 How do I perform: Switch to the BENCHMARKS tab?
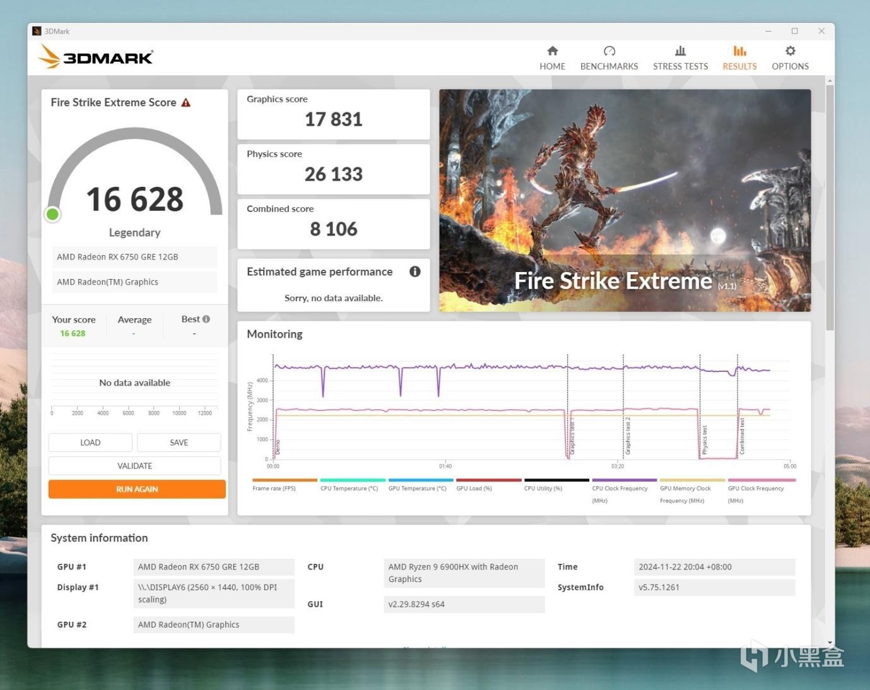point(609,58)
